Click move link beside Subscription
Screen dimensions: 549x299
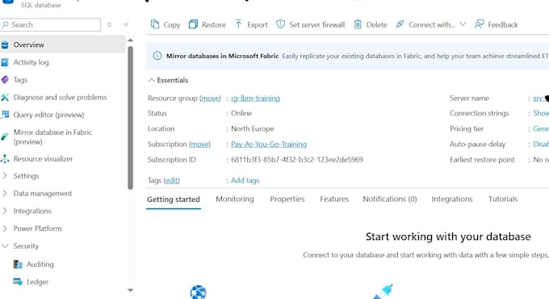[x=199, y=144]
